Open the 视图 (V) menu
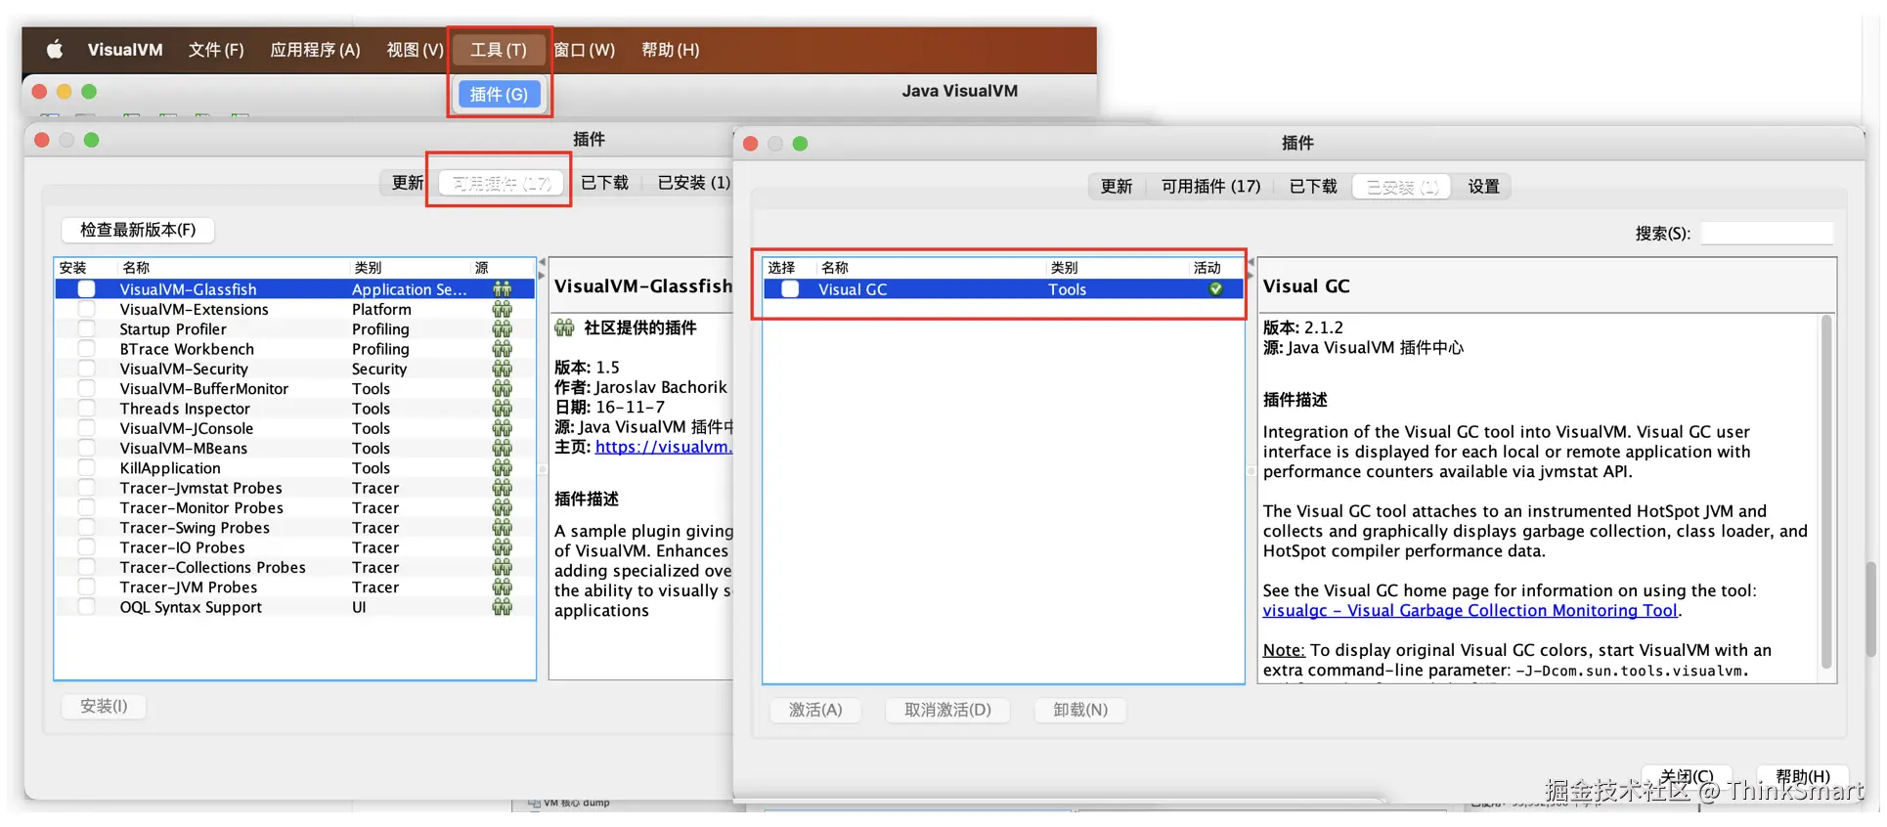The height and width of the screenshot is (827, 1887). pyautogui.click(x=415, y=49)
